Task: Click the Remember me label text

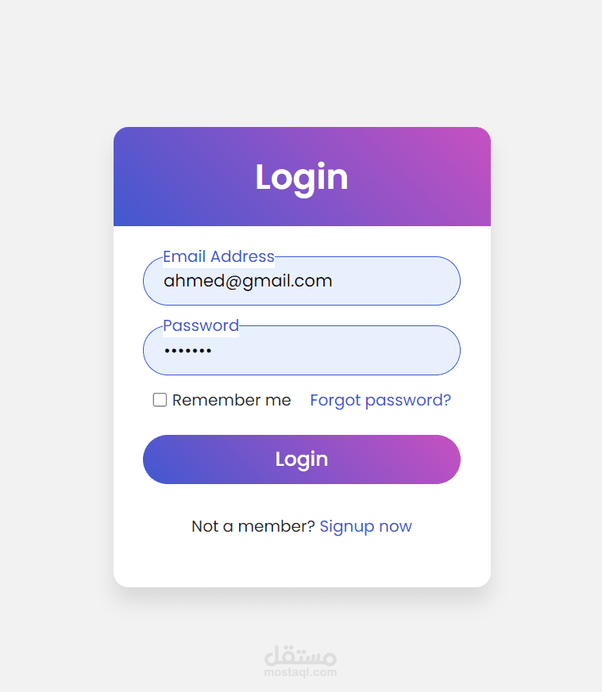Action: pyautogui.click(x=231, y=400)
